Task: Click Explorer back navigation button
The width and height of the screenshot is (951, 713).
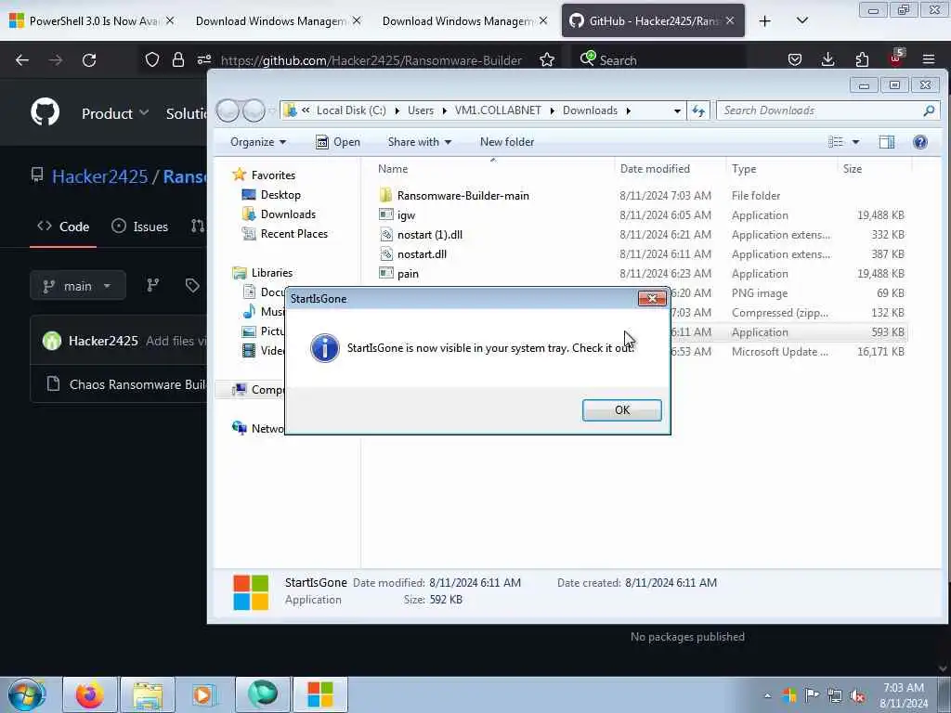Action: pyautogui.click(x=228, y=110)
